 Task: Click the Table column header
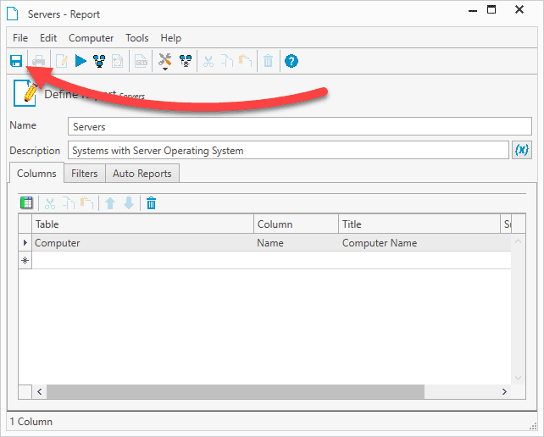pos(142,224)
